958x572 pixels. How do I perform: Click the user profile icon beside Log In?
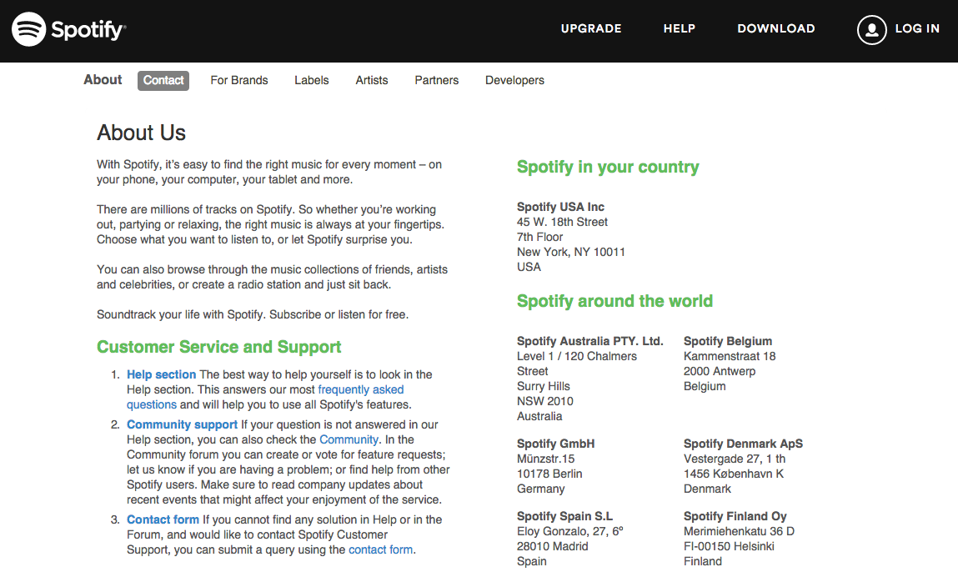pyautogui.click(x=872, y=29)
